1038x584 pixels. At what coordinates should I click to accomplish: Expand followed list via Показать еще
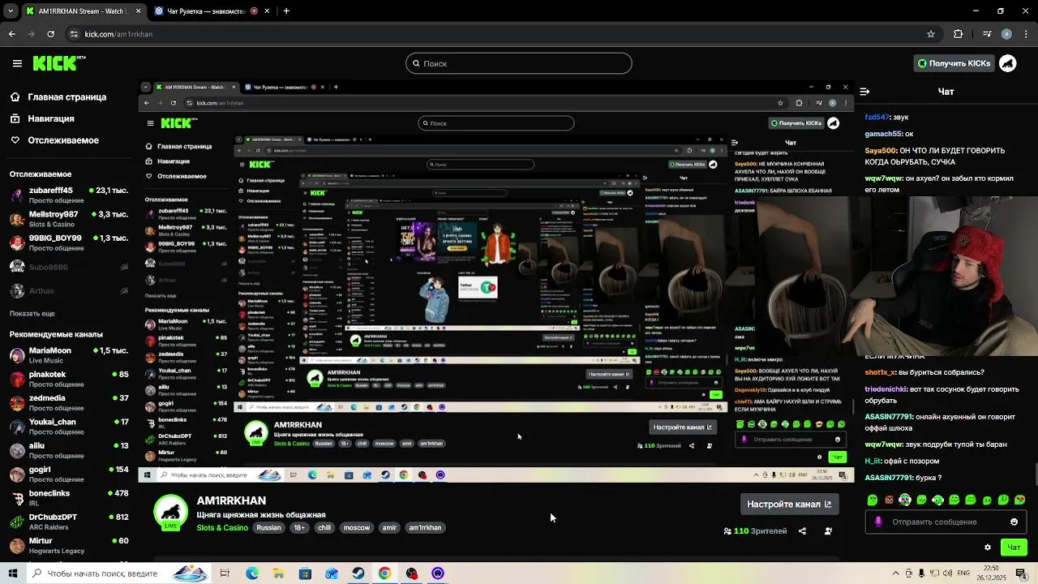click(x=32, y=313)
